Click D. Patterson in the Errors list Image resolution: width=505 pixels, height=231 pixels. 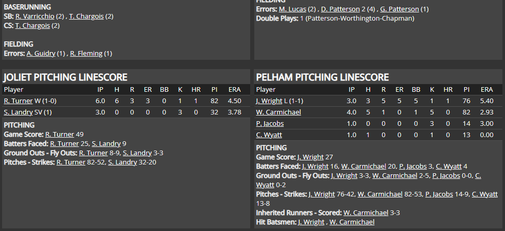341,9
